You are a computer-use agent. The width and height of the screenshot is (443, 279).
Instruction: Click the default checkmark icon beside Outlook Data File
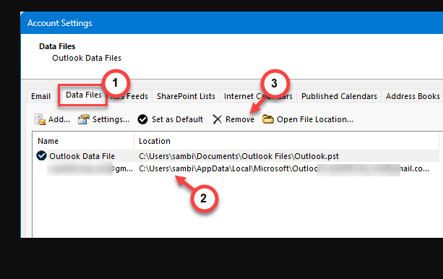41,155
